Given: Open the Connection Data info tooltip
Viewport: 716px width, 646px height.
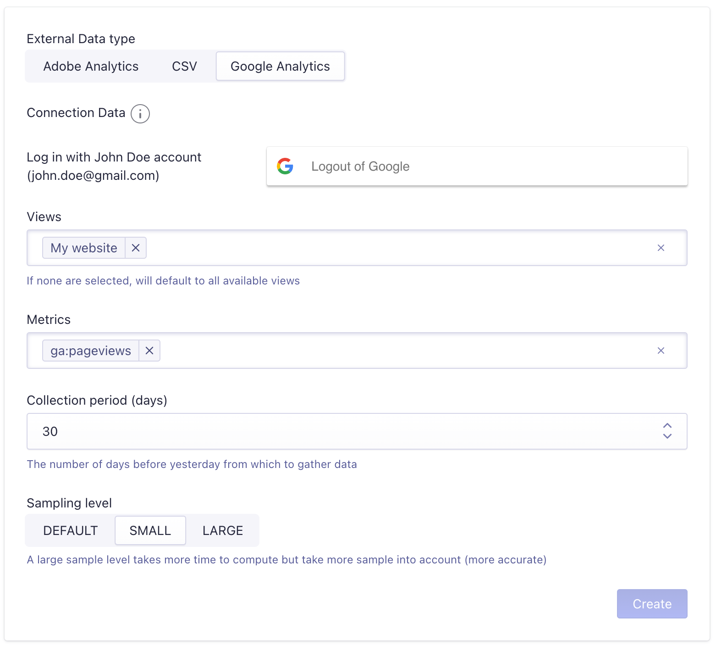Looking at the screenshot, I should coord(140,113).
